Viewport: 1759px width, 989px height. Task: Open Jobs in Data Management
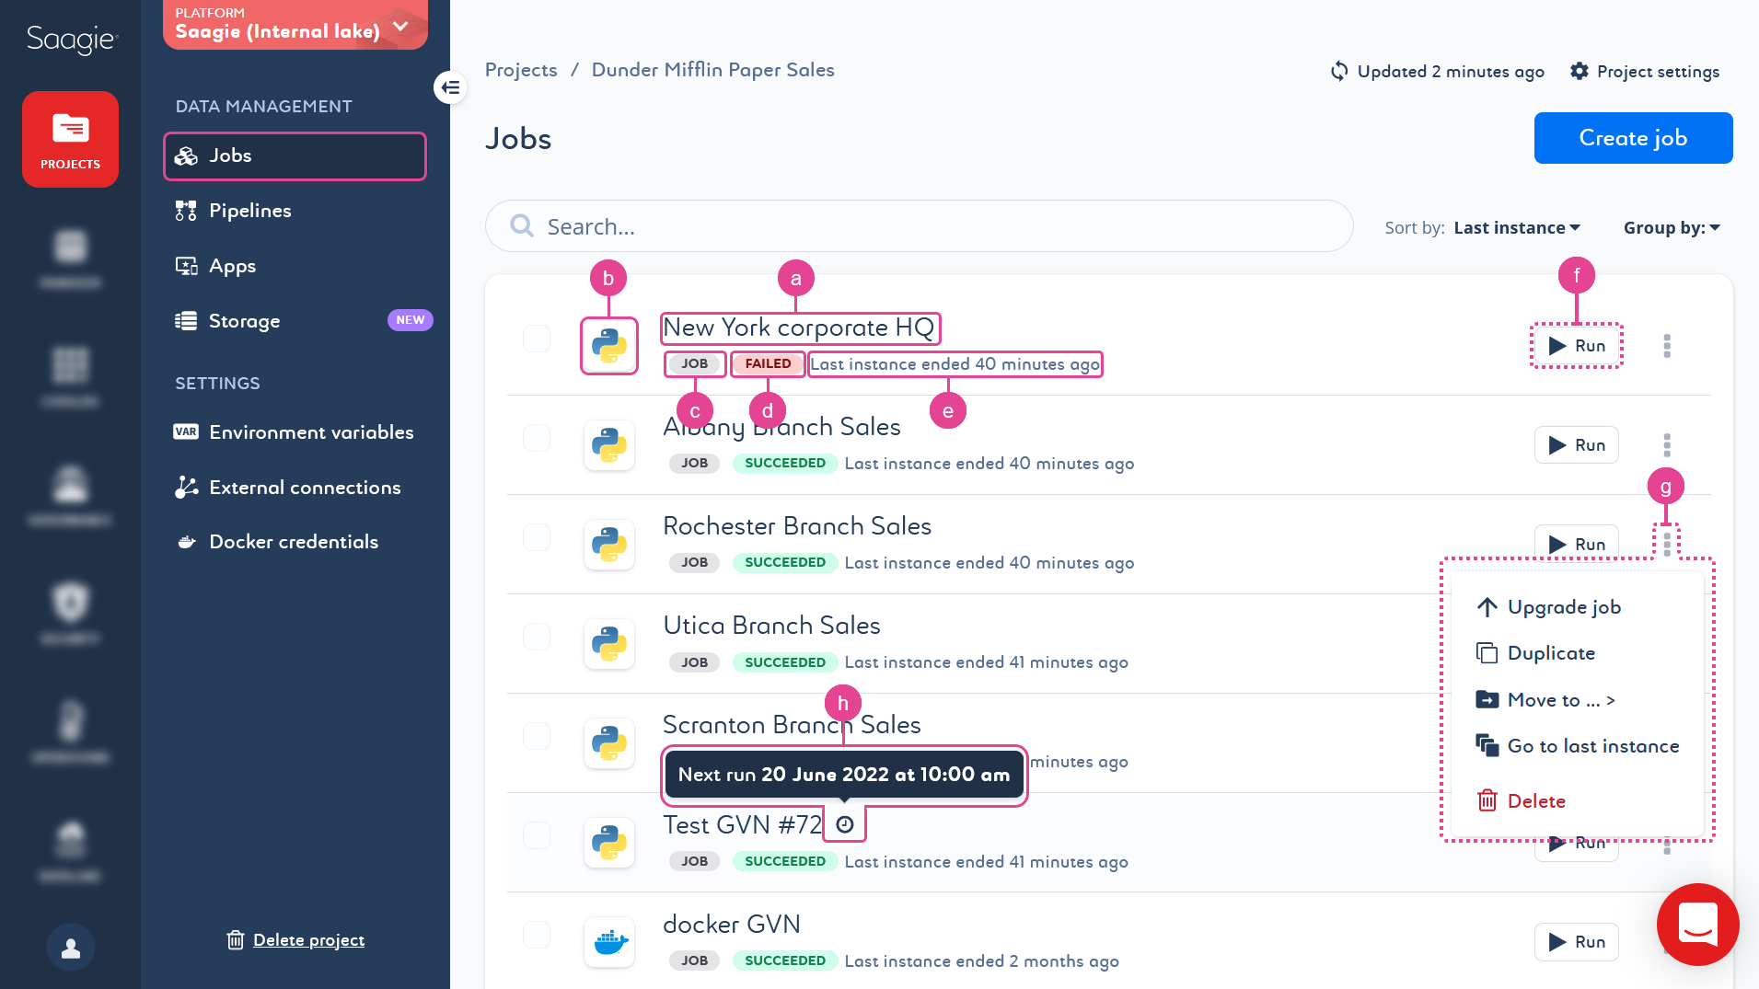[x=295, y=155]
